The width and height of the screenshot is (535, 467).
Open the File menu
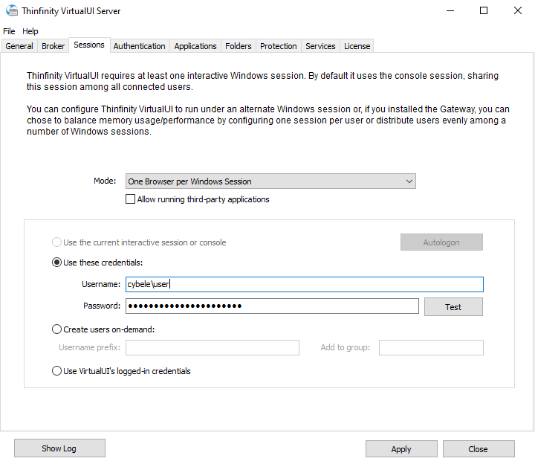click(x=9, y=31)
